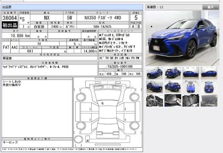Viewport: 223px width, 153px height.
Task: Click the A1 mark on rear bumper diagram
Action: pyautogui.click(x=88, y=140)
